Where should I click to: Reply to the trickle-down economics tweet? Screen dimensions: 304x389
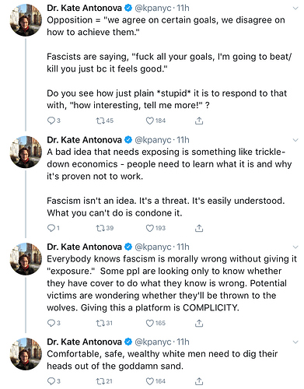51,228
